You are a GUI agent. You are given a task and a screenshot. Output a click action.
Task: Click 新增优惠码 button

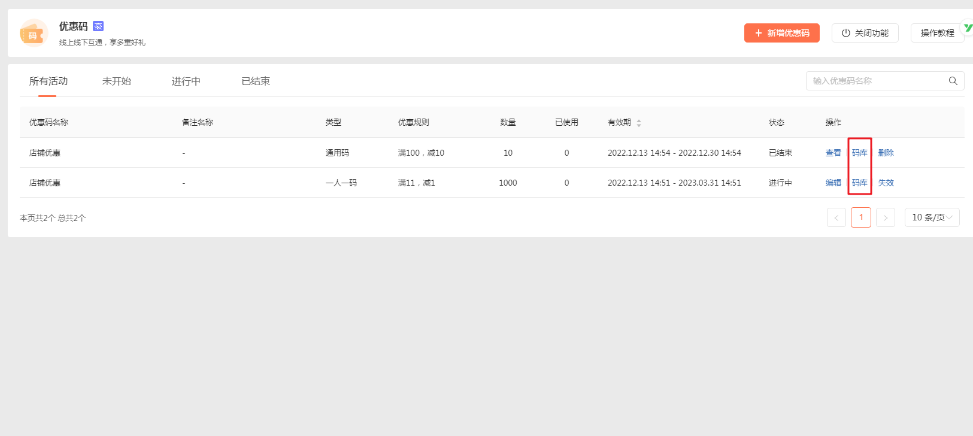click(x=782, y=33)
